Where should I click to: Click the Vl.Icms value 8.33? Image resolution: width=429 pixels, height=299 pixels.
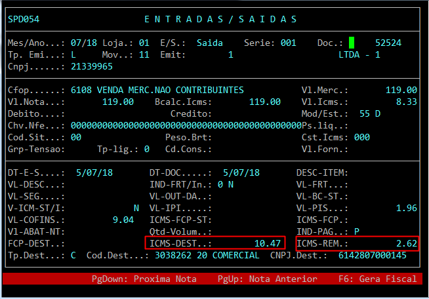coord(407,102)
